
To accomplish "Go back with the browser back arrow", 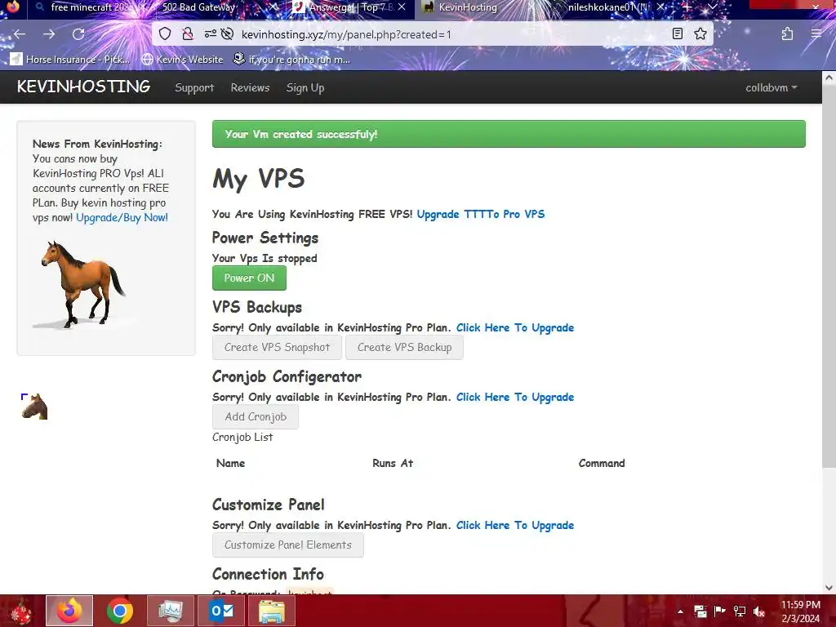I will [20, 34].
